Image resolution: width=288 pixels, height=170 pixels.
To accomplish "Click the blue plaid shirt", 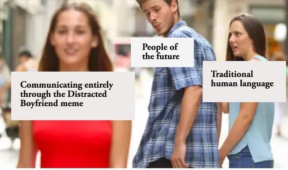I will [180, 103].
